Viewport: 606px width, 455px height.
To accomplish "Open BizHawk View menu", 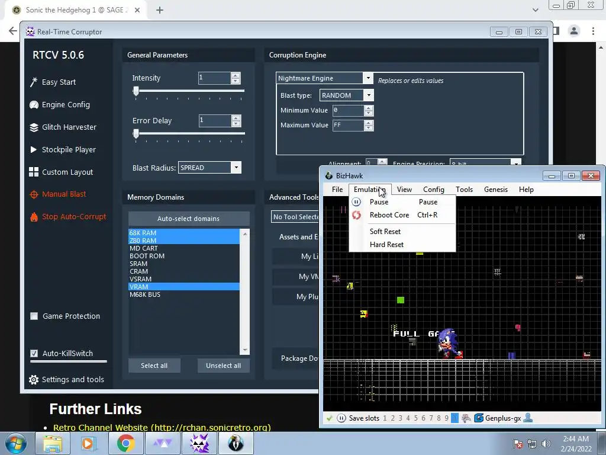I will click(x=404, y=190).
